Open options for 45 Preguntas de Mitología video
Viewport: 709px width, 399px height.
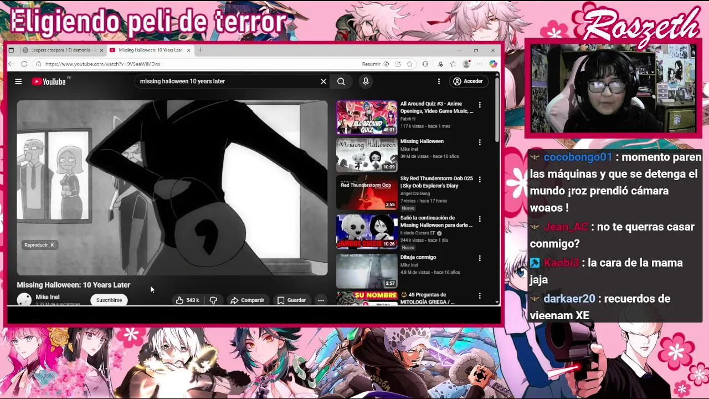[480, 296]
